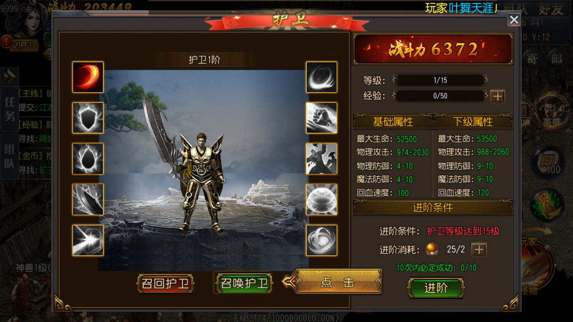This screenshot has width=573, height=322.
Task: Select the light beam burst skill icon
Action: 88,240
